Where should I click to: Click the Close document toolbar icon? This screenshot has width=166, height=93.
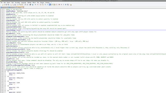[x=11, y=5]
